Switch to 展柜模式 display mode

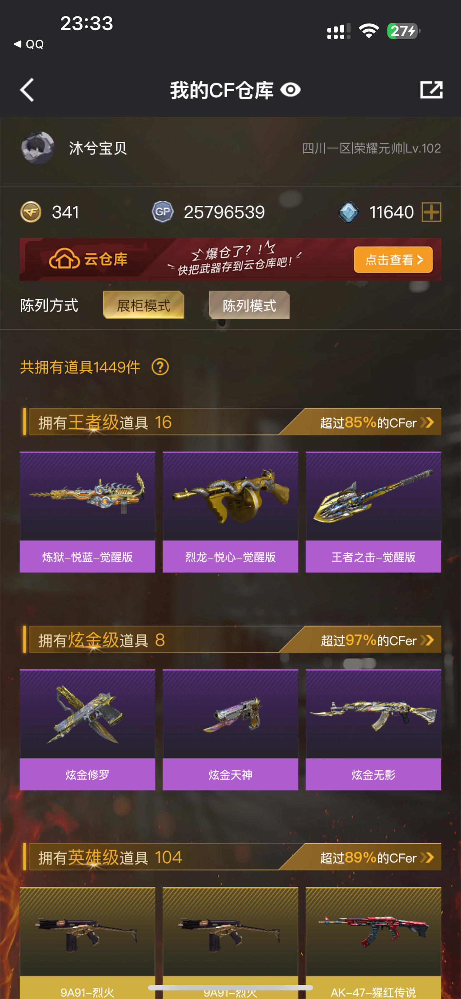coord(144,305)
